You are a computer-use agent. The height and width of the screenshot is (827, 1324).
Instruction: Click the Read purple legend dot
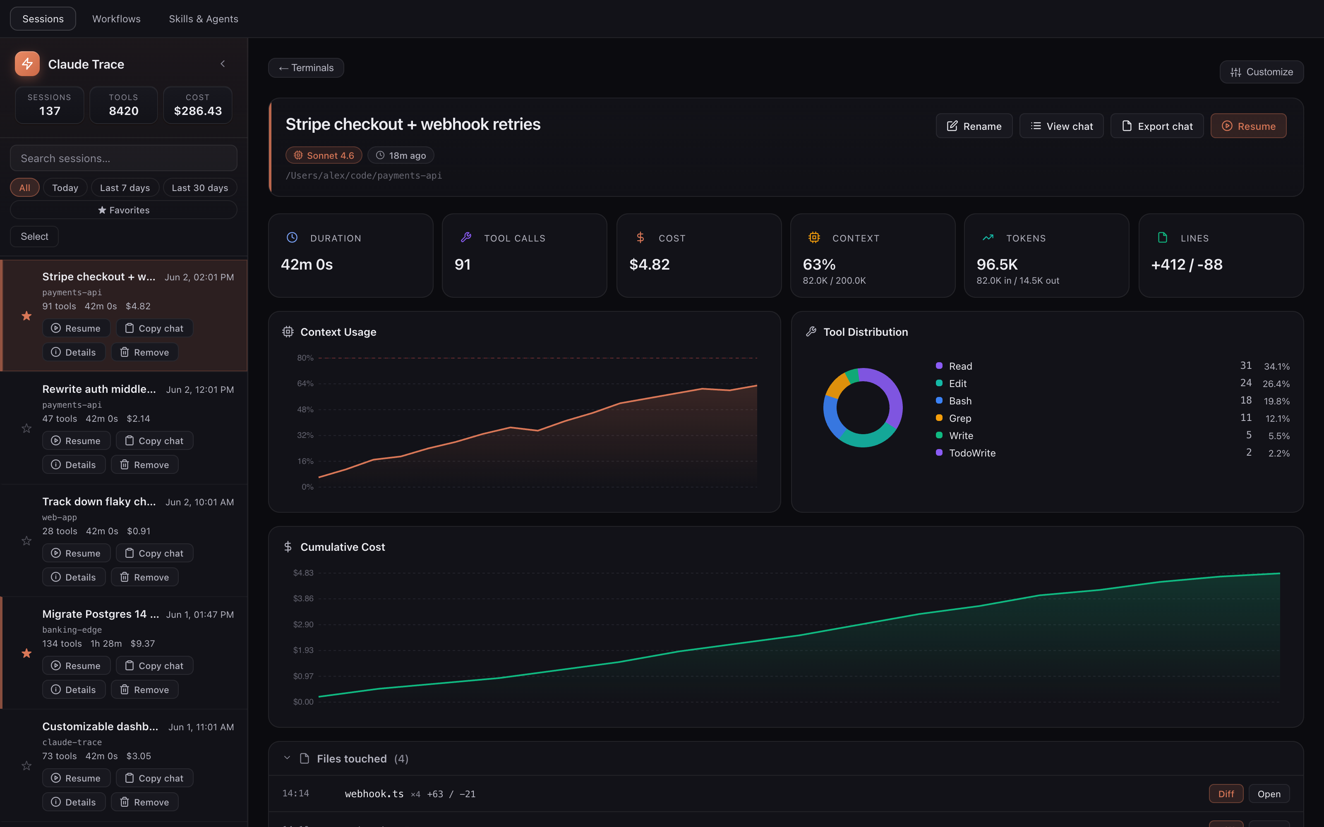pyautogui.click(x=939, y=366)
